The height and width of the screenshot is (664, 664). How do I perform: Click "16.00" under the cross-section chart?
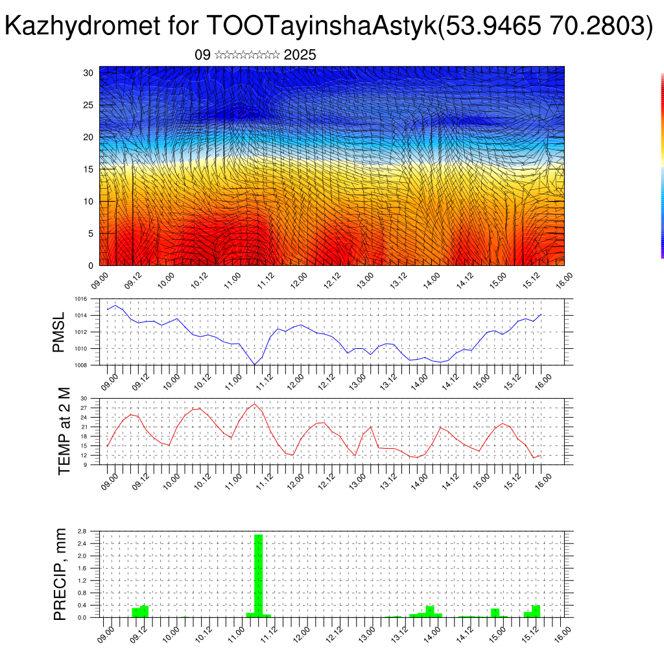coord(564,281)
